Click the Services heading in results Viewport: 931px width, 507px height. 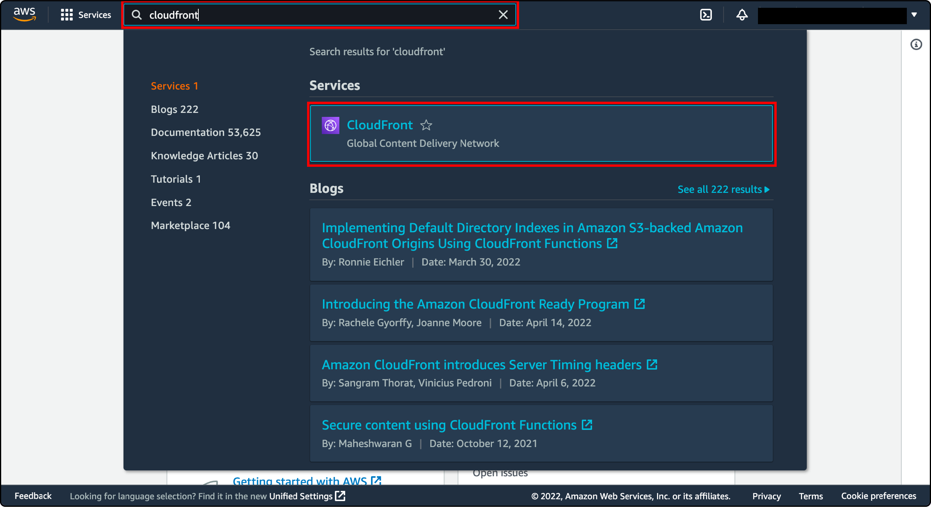pos(335,85)
